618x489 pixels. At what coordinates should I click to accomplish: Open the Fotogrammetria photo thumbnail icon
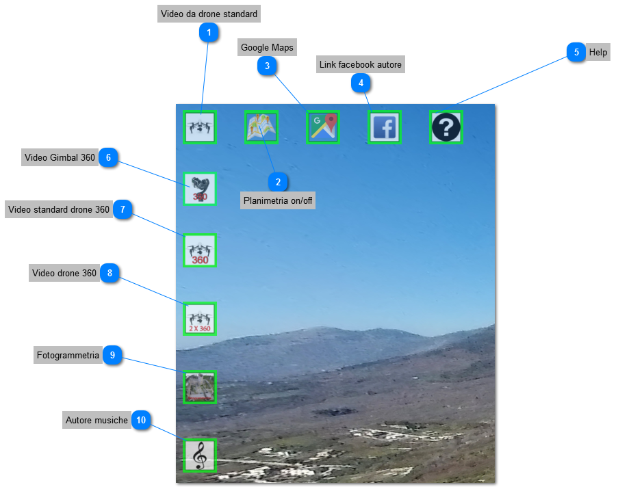pos(200,387)
